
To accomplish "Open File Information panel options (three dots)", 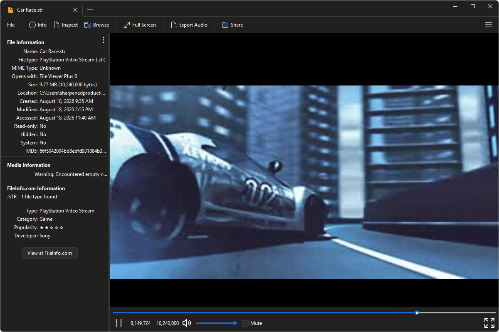I will (x=104, y=40).
